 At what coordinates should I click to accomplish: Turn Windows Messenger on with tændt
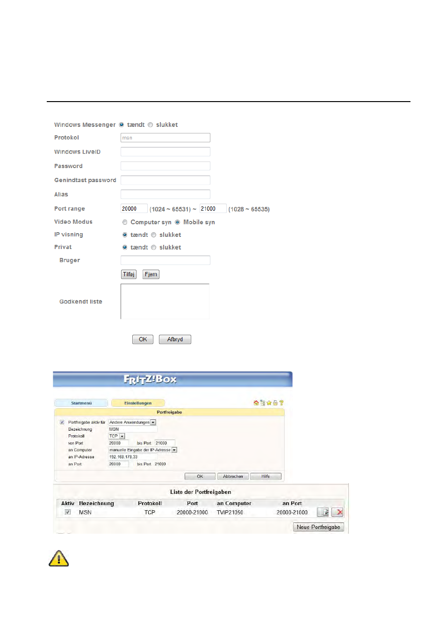122,125
